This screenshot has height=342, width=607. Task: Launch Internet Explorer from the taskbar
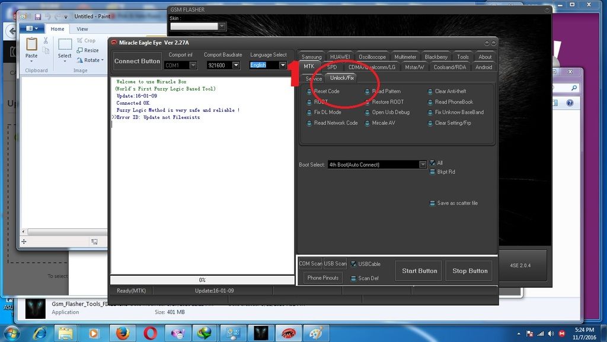point(40,333)
